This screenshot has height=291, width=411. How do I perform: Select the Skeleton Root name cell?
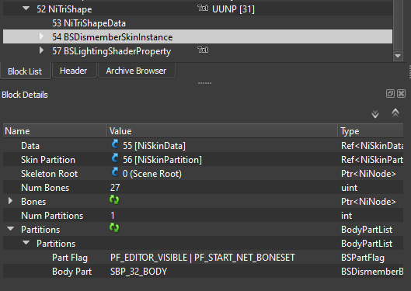point(49,174)
